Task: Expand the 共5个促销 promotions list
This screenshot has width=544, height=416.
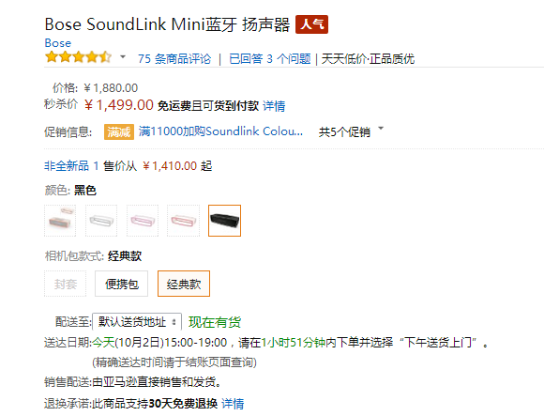Action: [x=351, y=131]
